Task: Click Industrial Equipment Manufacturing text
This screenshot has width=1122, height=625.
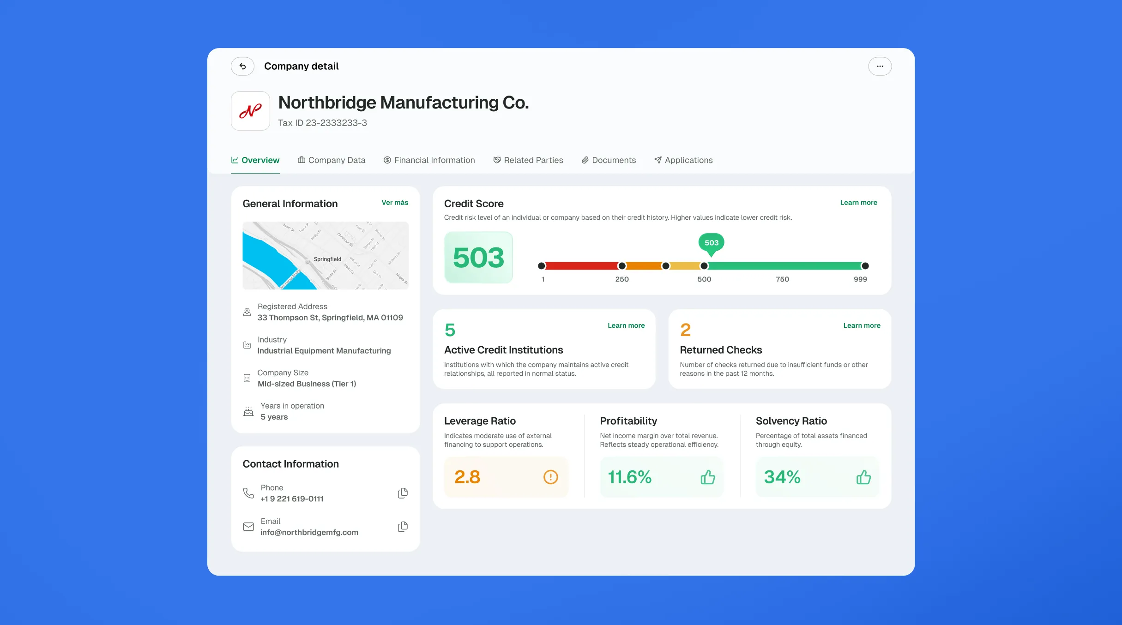Action: (x=324, y=351)
